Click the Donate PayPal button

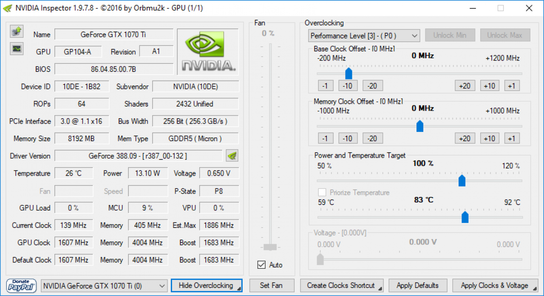click(21, 286)
